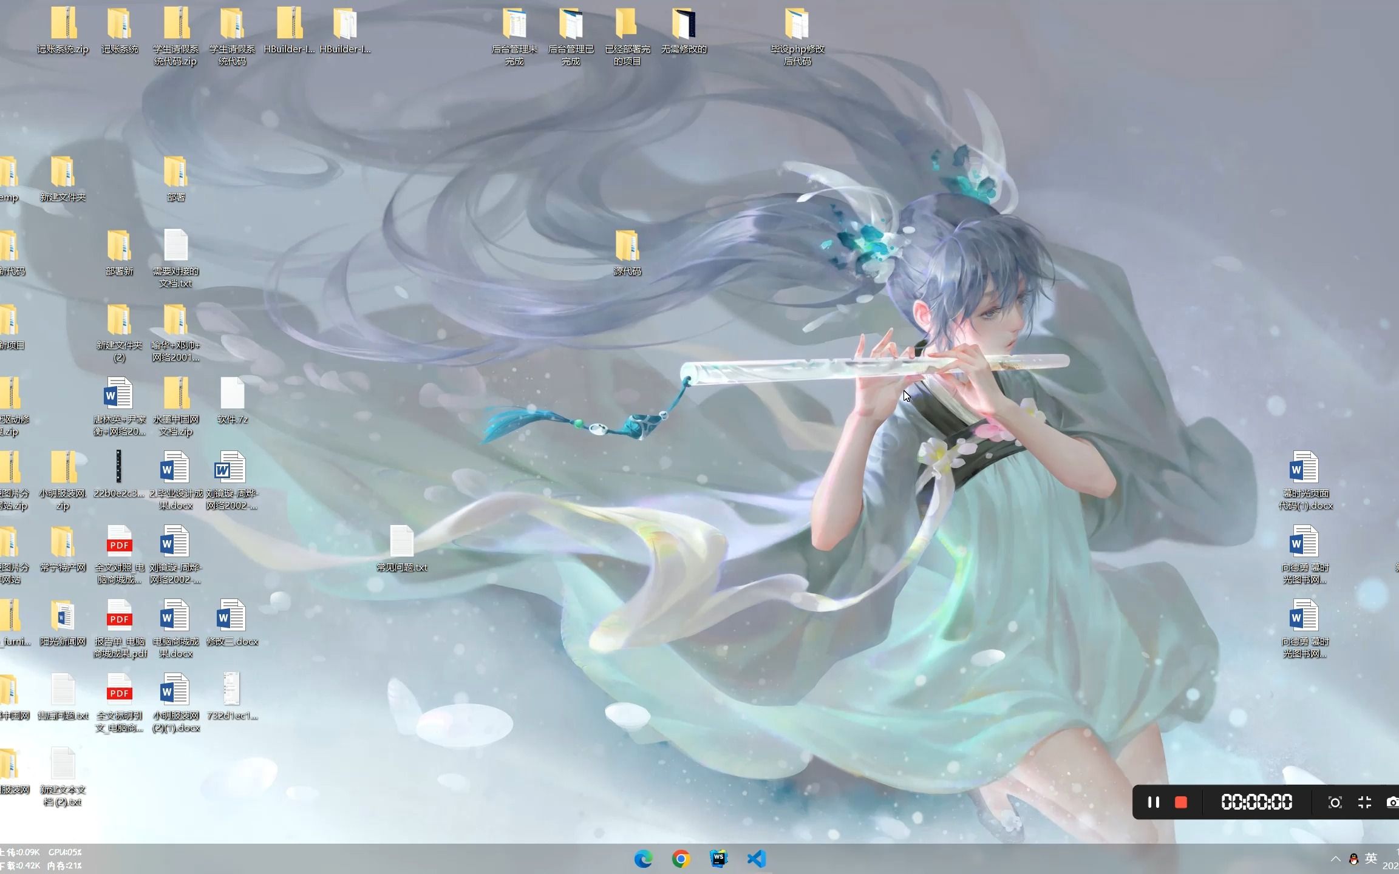Select the 732d1ec1 image file

tap(232, 697)
